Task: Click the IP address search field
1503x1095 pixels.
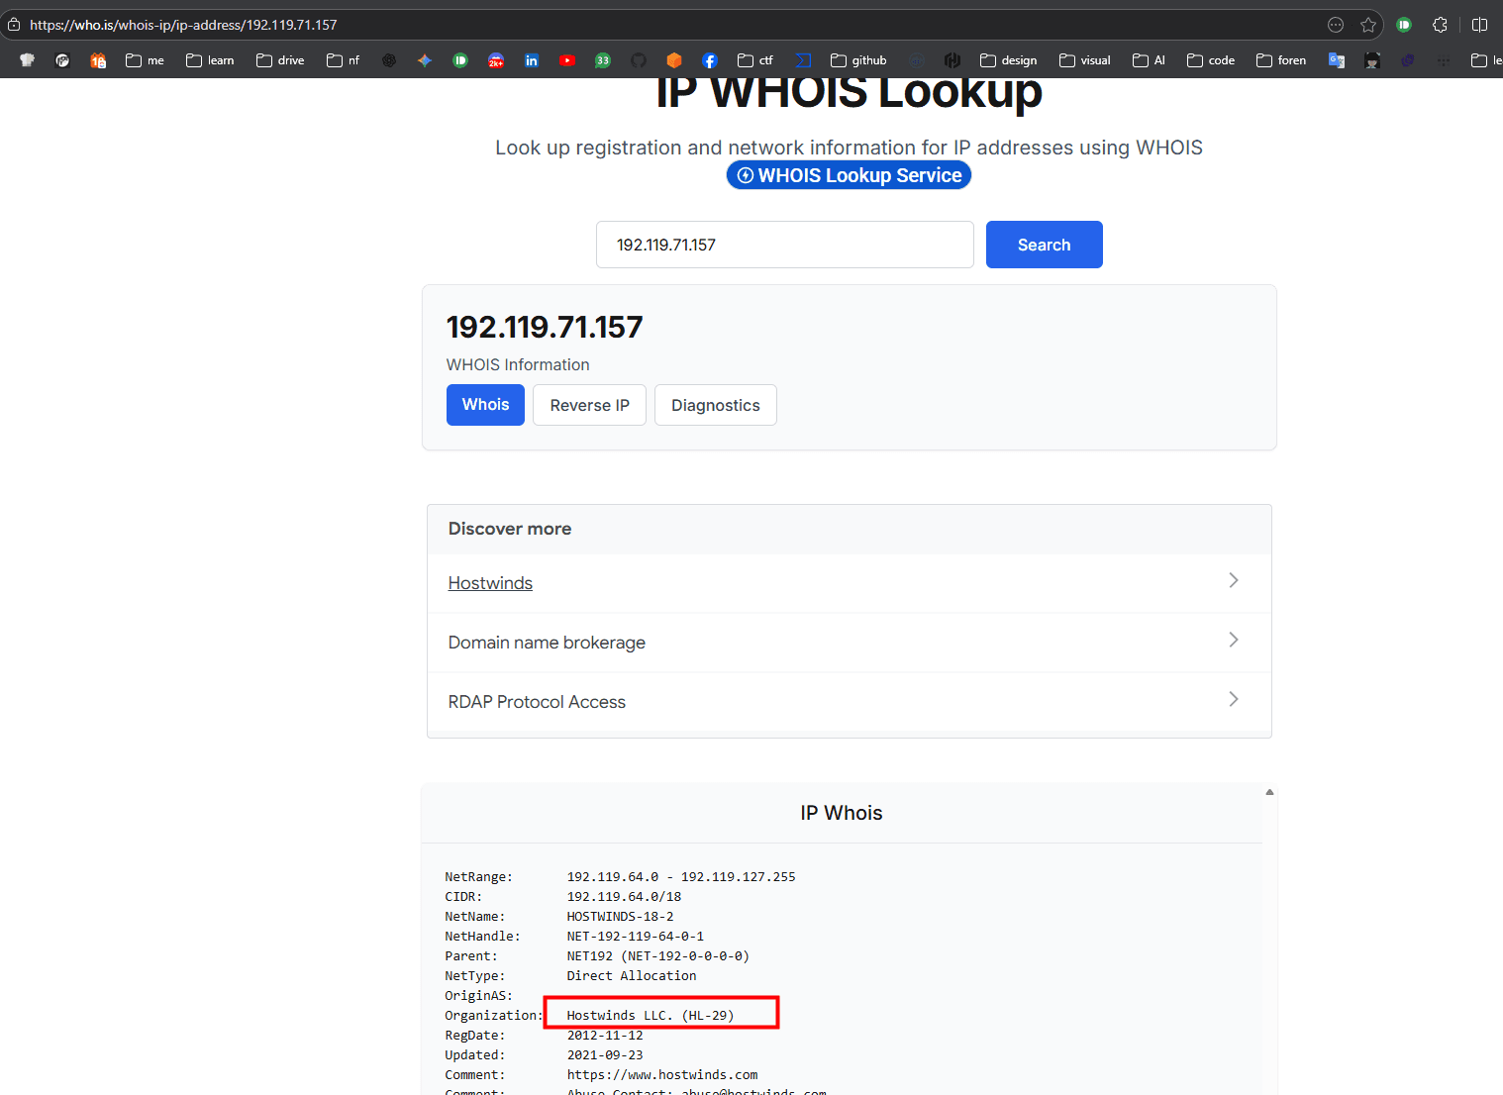Action: click(784, 245)
